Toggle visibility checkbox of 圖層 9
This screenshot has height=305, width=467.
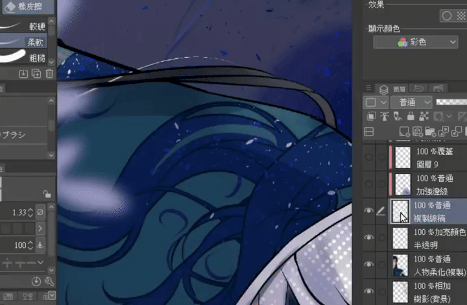click(368, 157)
